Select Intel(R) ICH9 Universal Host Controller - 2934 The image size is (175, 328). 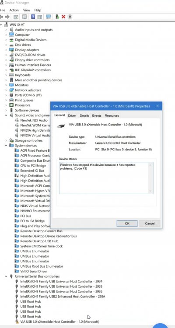[61, 281]
